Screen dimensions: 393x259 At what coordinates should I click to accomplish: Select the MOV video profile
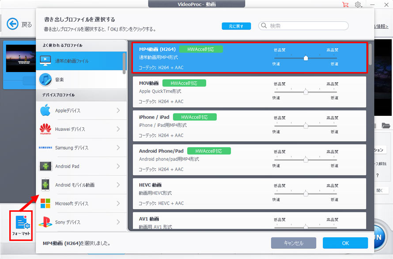click(249, 92)
